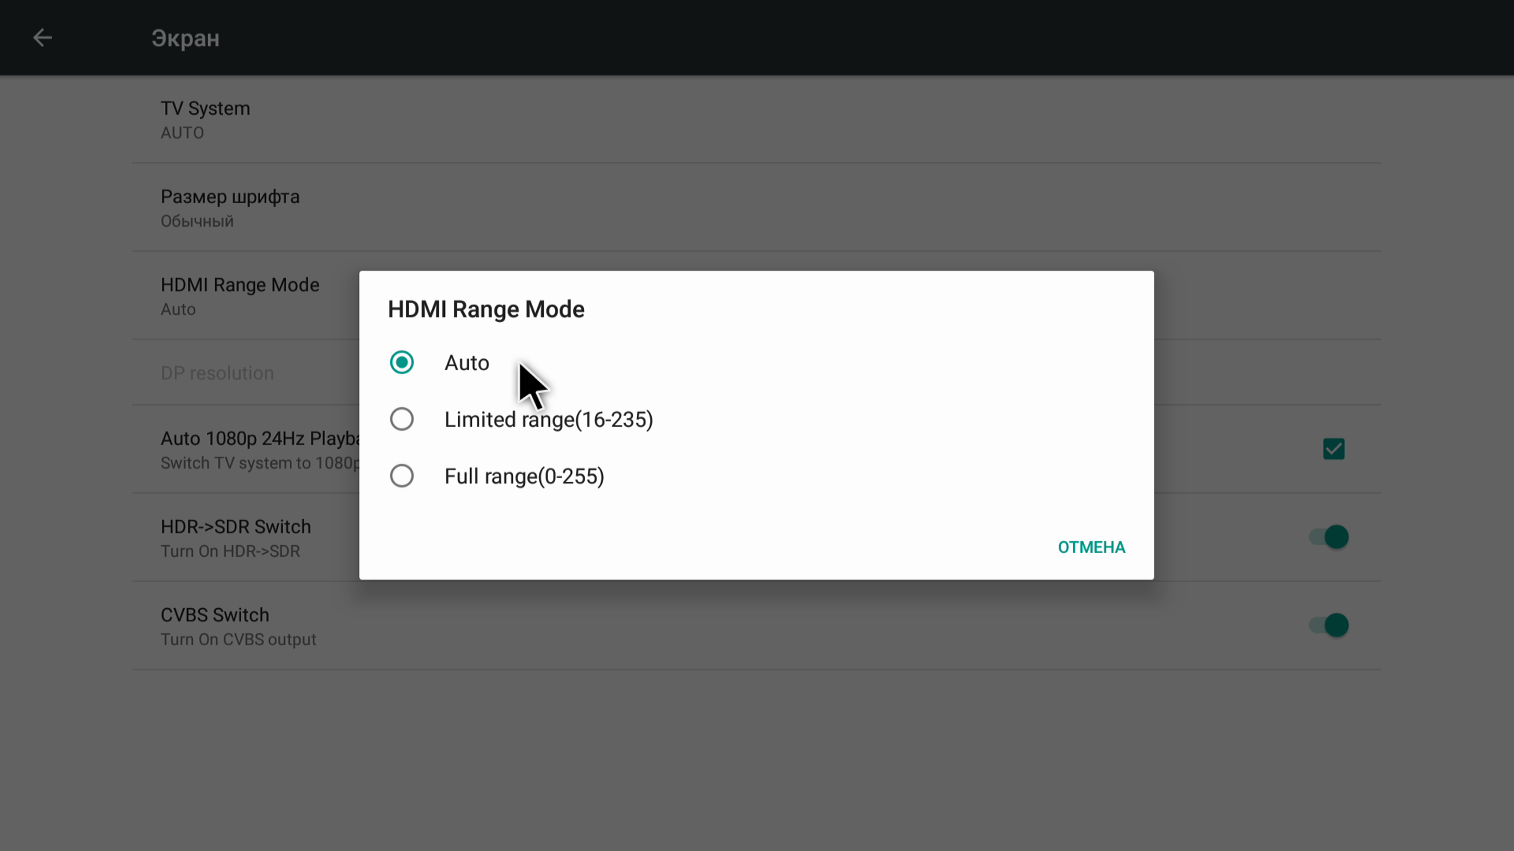Cancel the dialog with ОТМЕНА
Screen dimensions: 1514x851
1091,547
